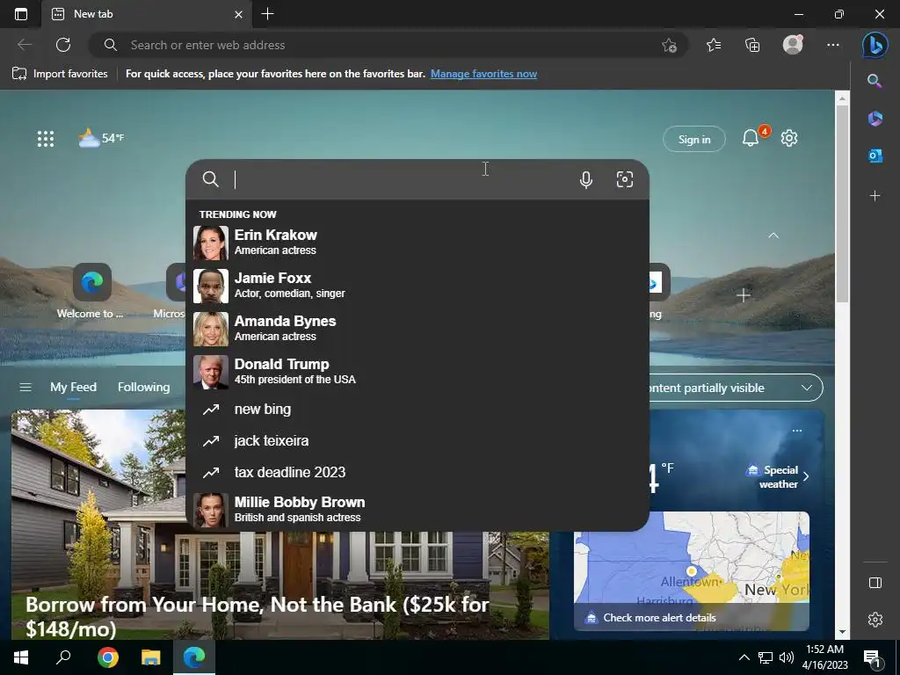Open the Bing Discover sidebar button

875,45
